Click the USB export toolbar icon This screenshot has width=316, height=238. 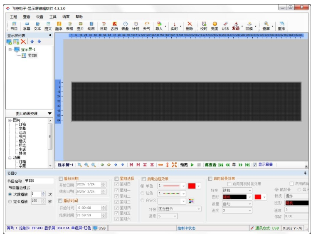coord(225,26)
